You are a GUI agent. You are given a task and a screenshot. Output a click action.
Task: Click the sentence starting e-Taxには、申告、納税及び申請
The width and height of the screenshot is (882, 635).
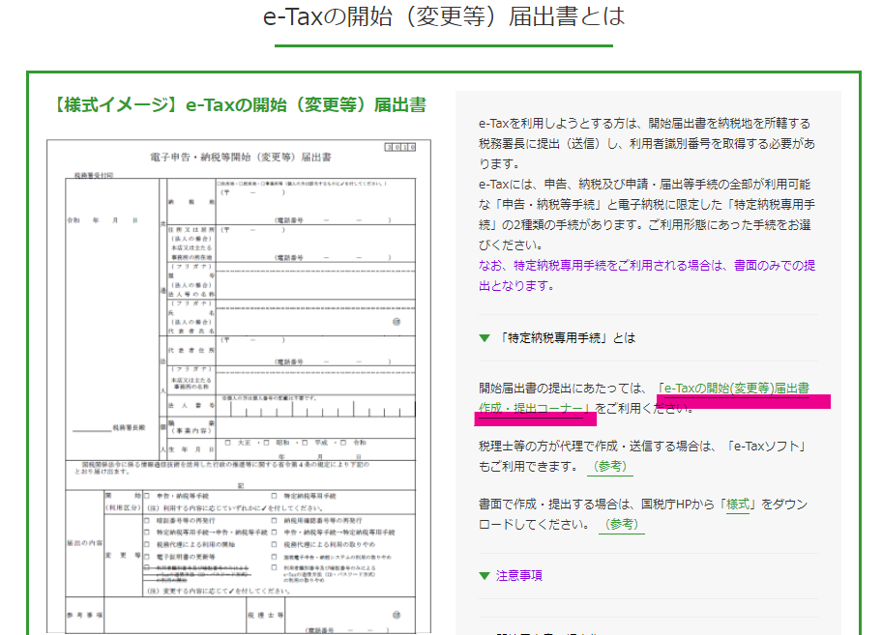pos(647,215)
